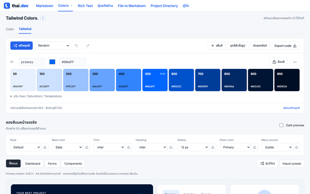Click the preset palettes button

tap(238, 46)
